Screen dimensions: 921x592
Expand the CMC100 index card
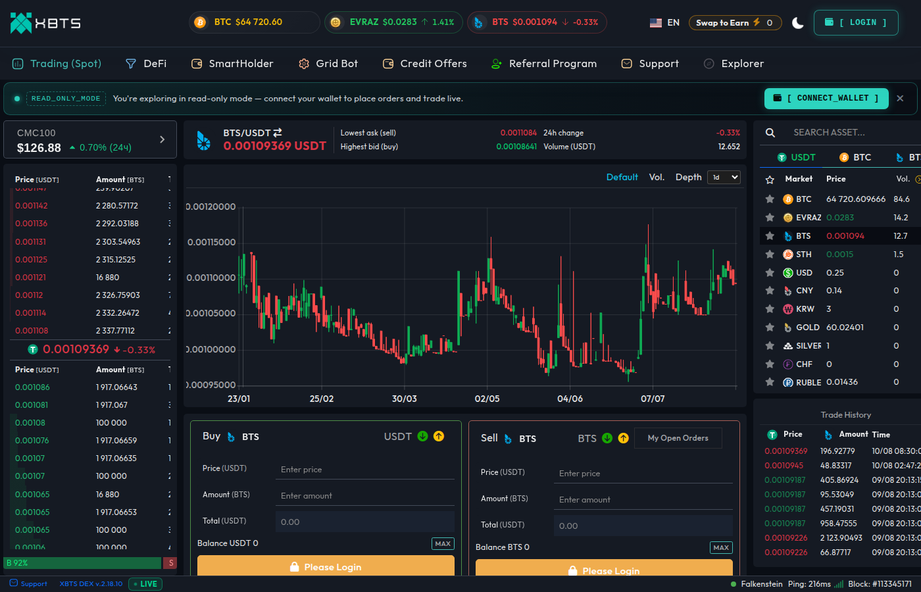tap(90, 139)
